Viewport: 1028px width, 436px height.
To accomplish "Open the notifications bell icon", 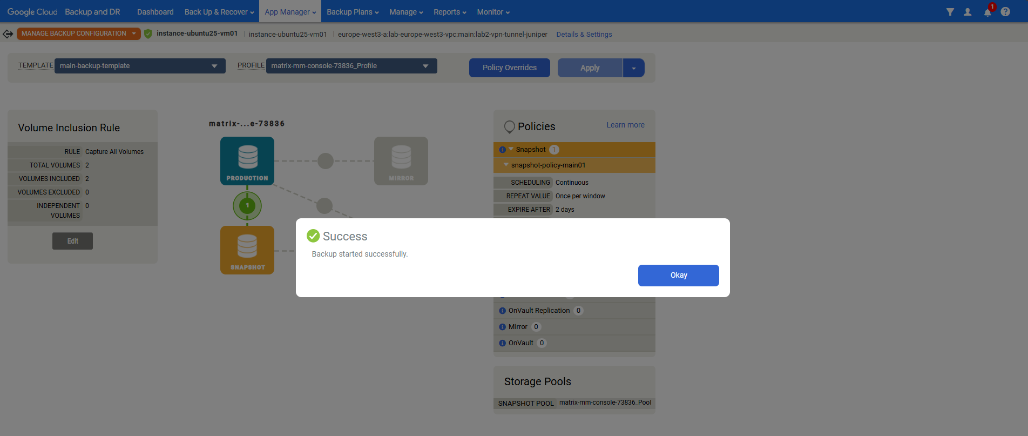I will [987, 12].
